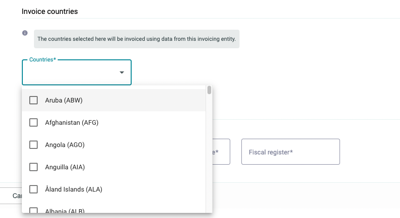Viewport: 400px width, 218px height.
Task: Click the Fiscal register input field
Action: (x=291, y=152)
